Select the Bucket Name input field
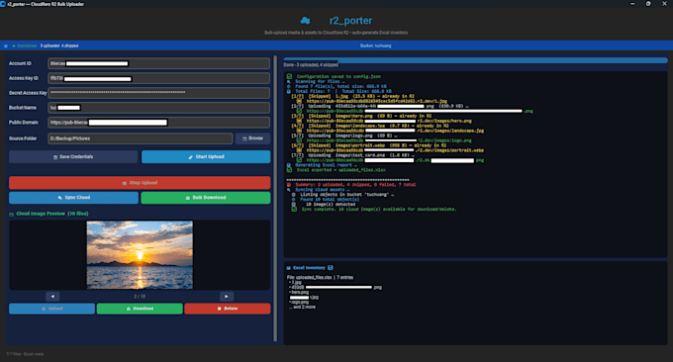Screen dimensions: 673x362 [x=158, y=108]
